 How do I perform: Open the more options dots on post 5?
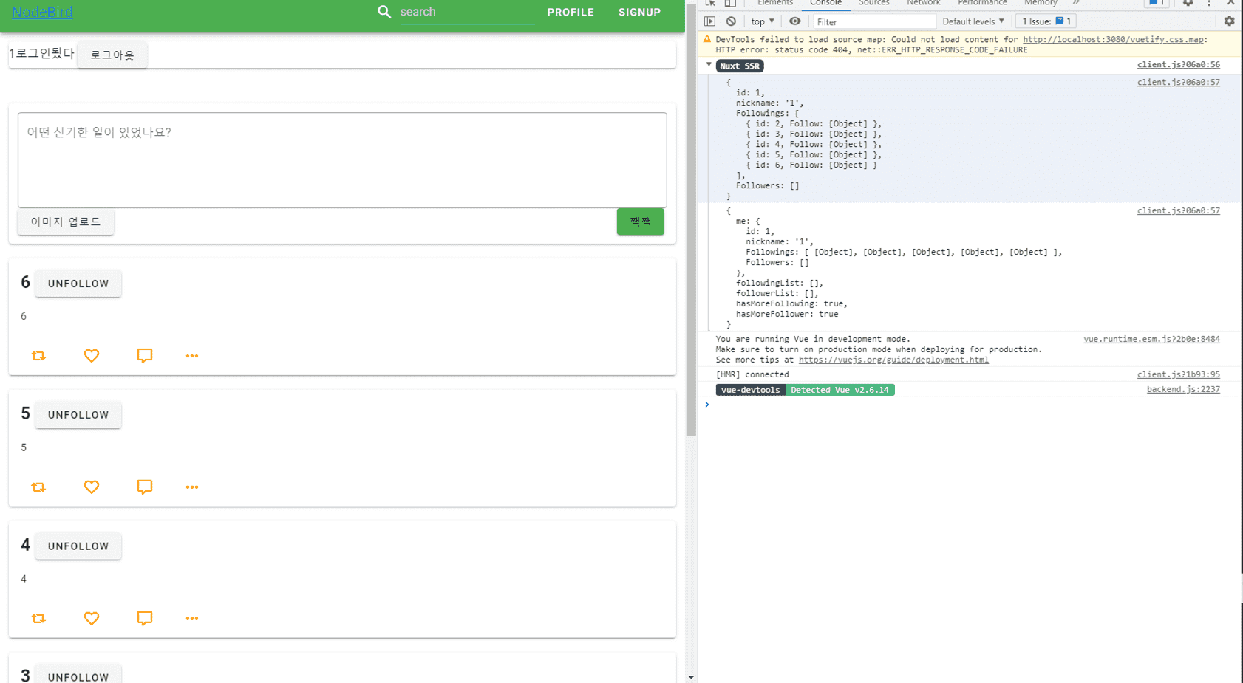tap(192, 487)
